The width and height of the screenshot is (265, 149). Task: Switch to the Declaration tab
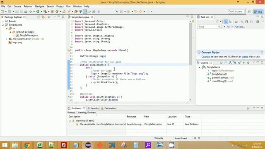tap(108, 108)
